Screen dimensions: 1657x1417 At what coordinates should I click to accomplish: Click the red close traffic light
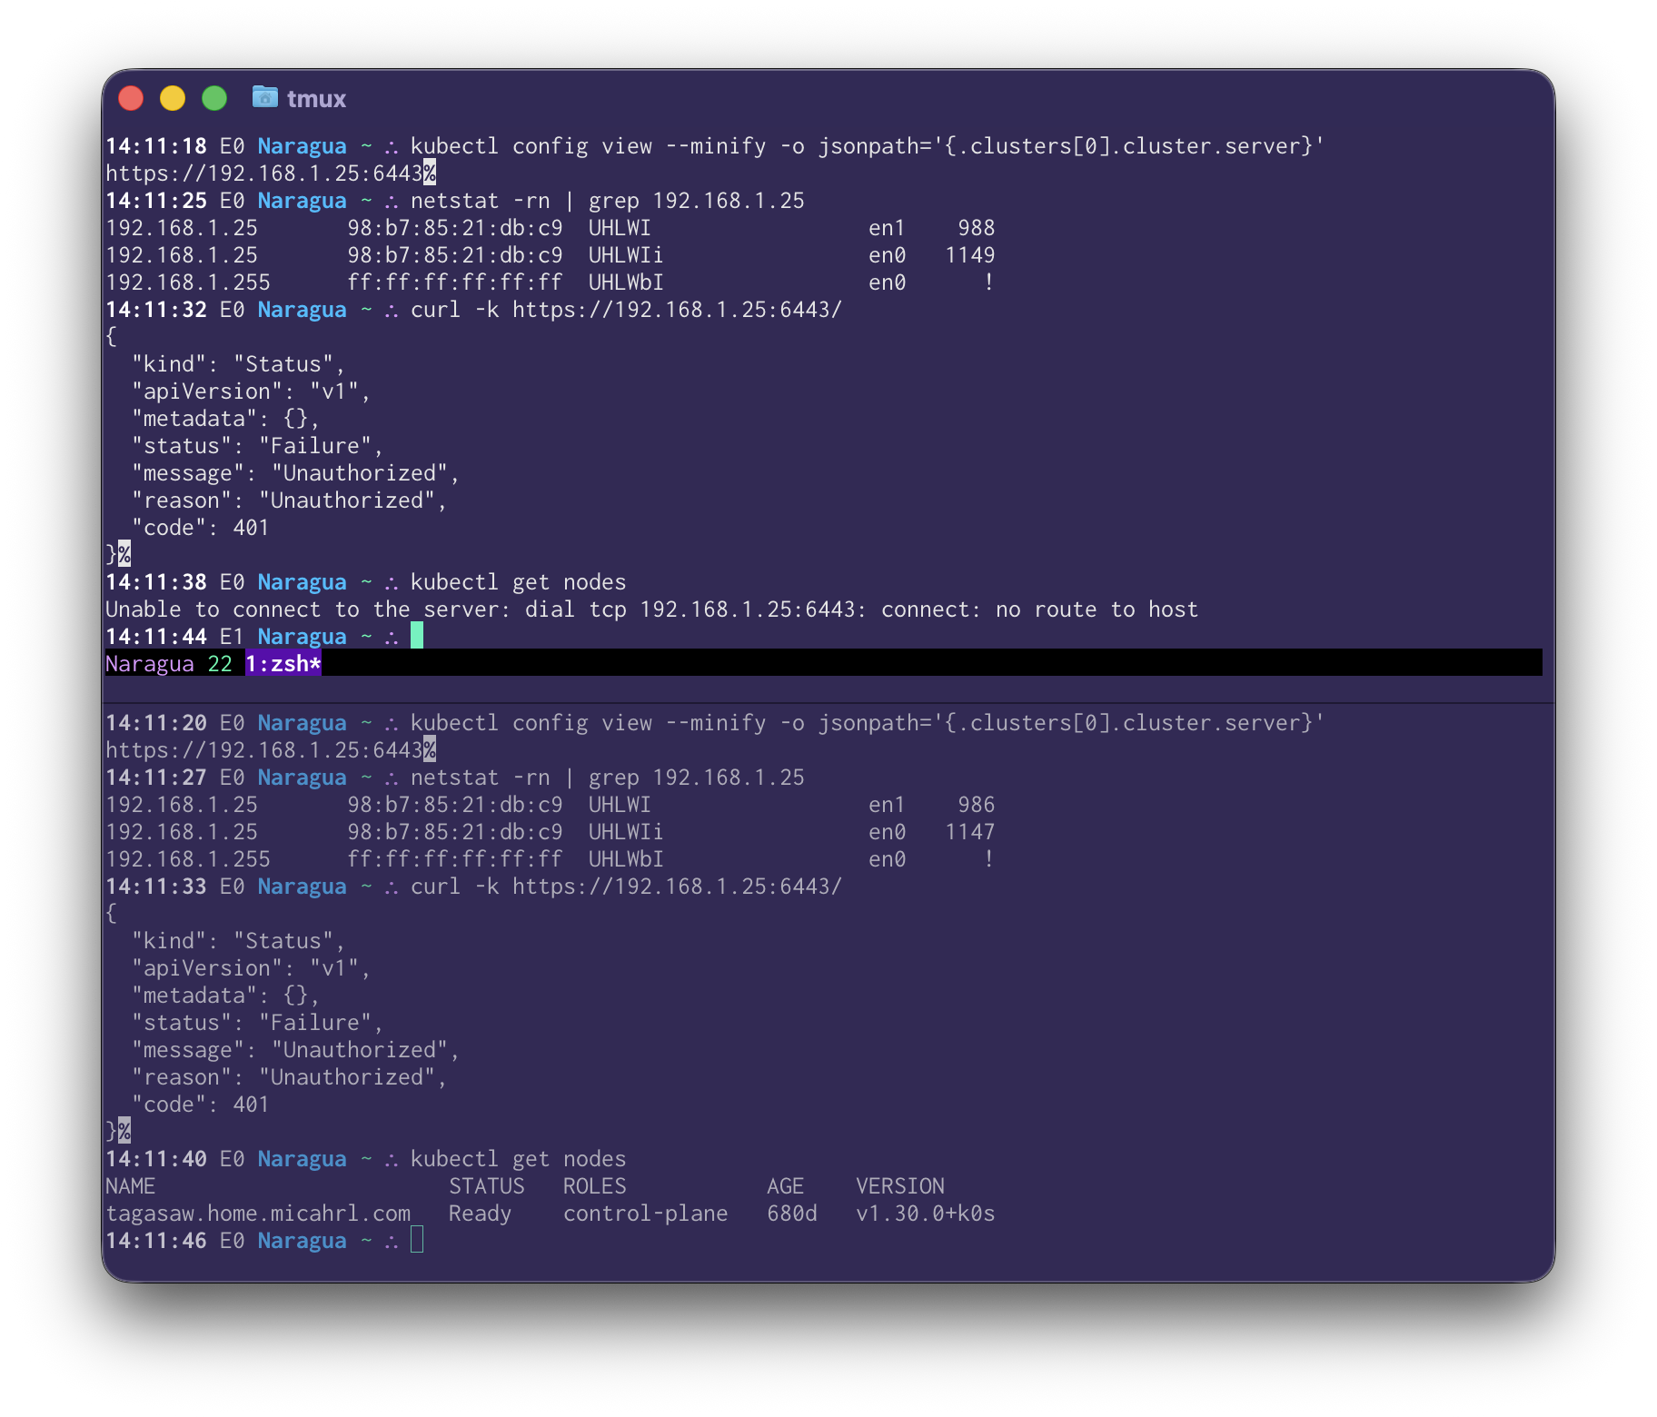pos(130,96)
